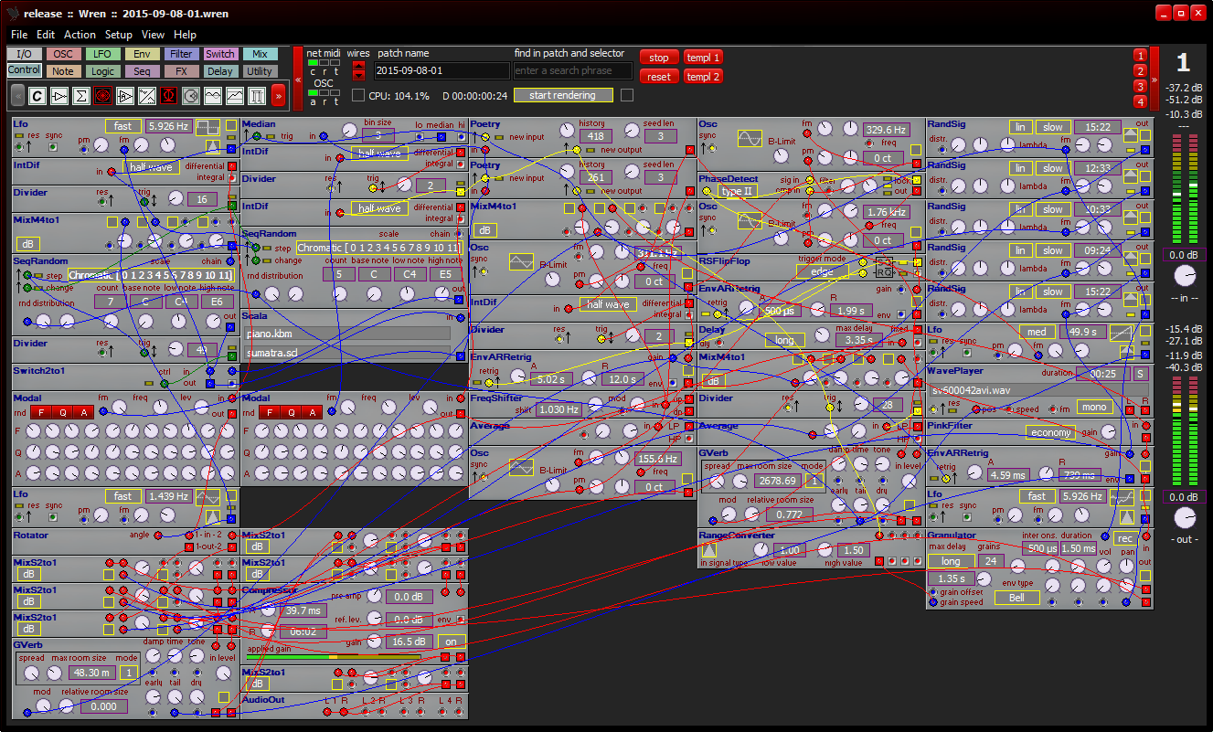Choose the crossfade diagonal module icon
Image resolution: width=1213 pixels, height=732 pixels.
pos(147,95)
